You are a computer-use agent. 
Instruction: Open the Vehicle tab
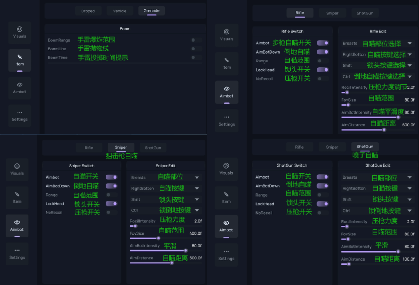120,11
